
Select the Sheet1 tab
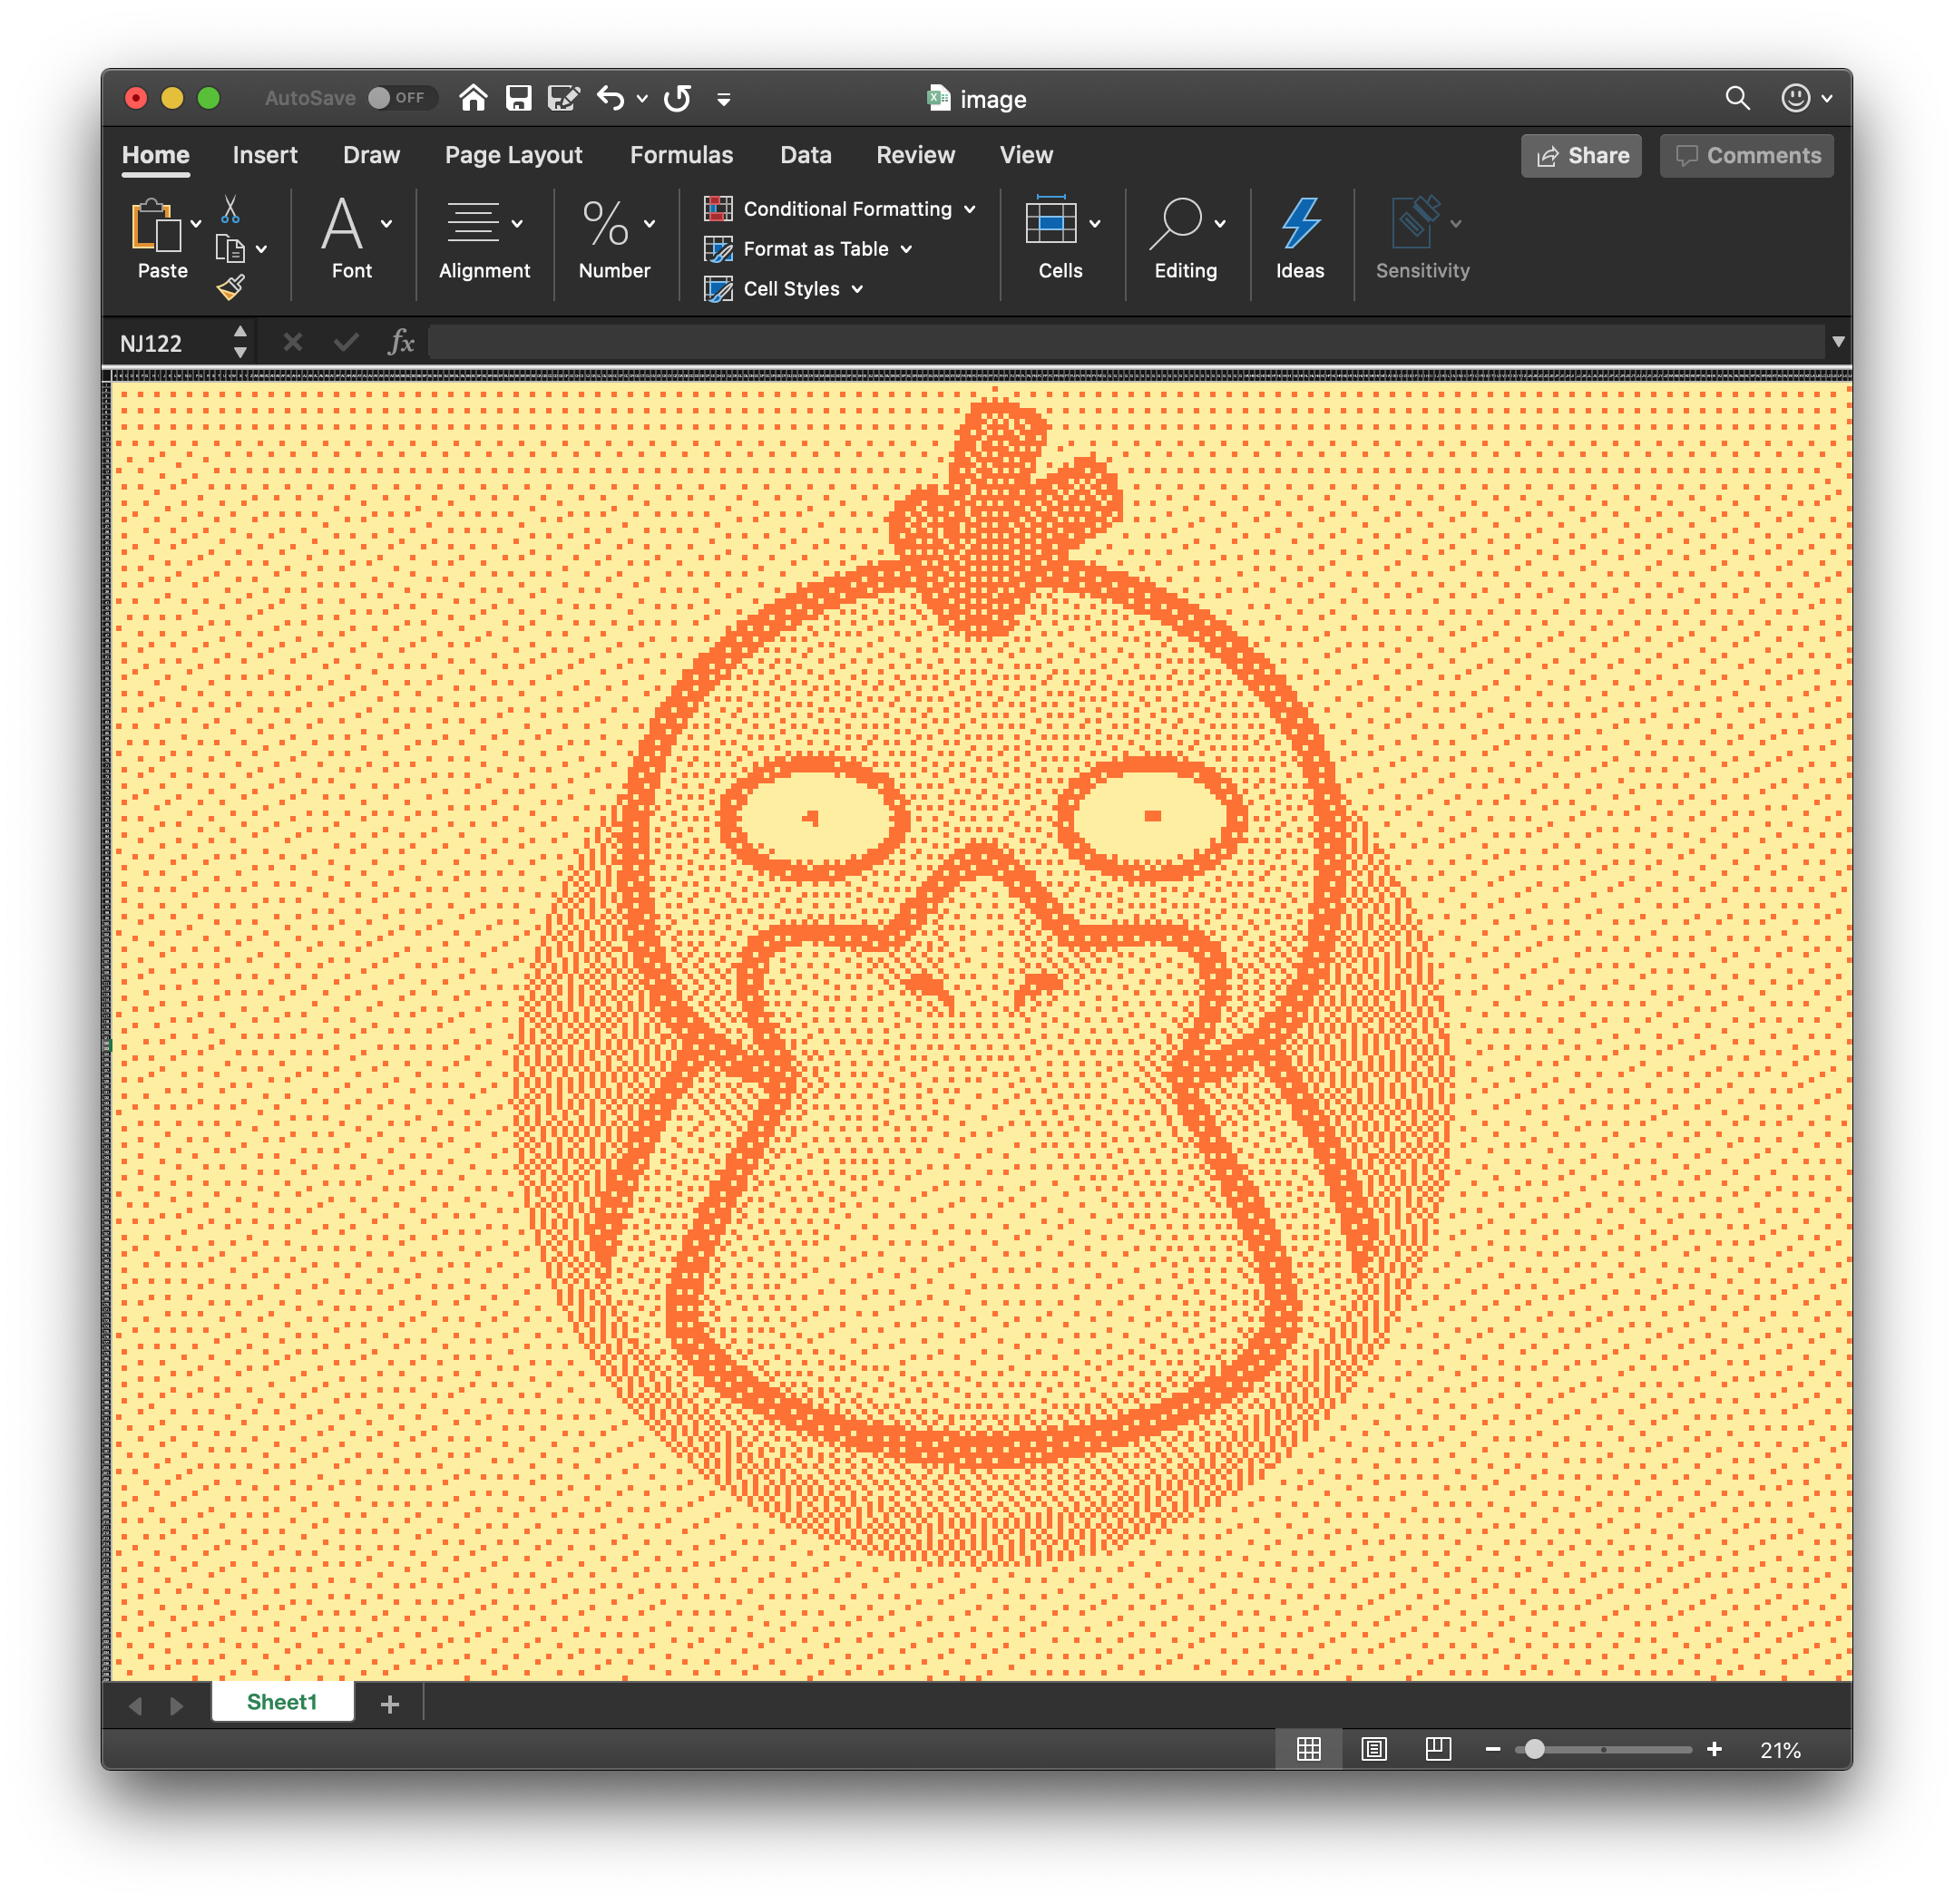coord(282,1702)
